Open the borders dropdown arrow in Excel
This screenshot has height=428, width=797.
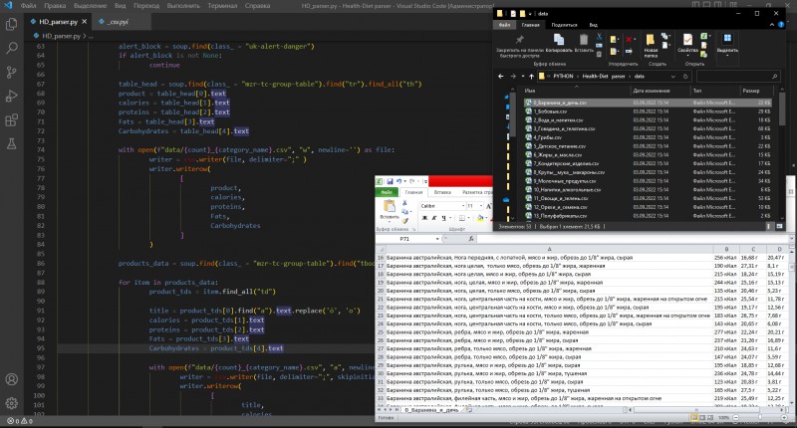[x=468, y=218]
